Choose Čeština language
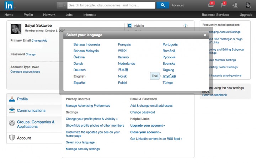 [79, 57]
